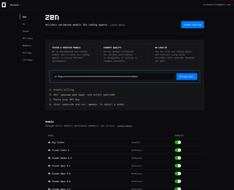Click the copy icon in Copy Key button
The image size is (234, 190).
pos(180,76)
